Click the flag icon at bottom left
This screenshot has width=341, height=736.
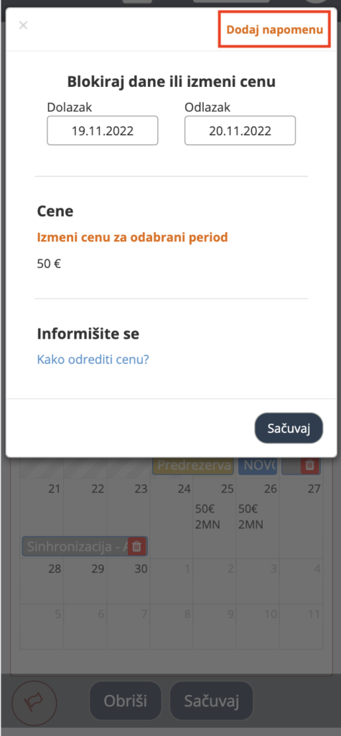click(x=34, y=703)
